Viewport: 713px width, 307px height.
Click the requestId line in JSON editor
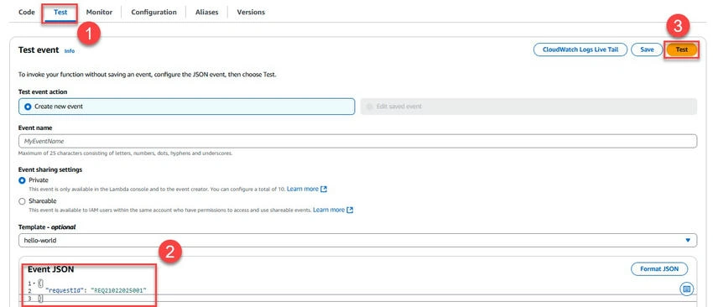pyautogui.click(x=96, y=290)
